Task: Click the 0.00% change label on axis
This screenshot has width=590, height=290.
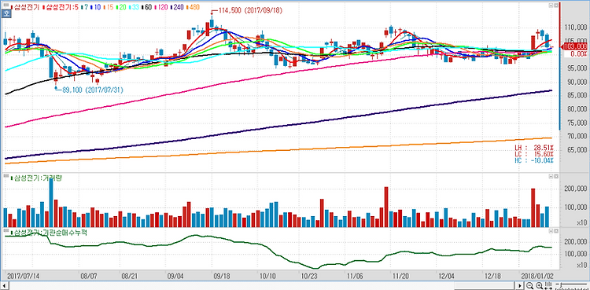Action: tap(579, 54)
